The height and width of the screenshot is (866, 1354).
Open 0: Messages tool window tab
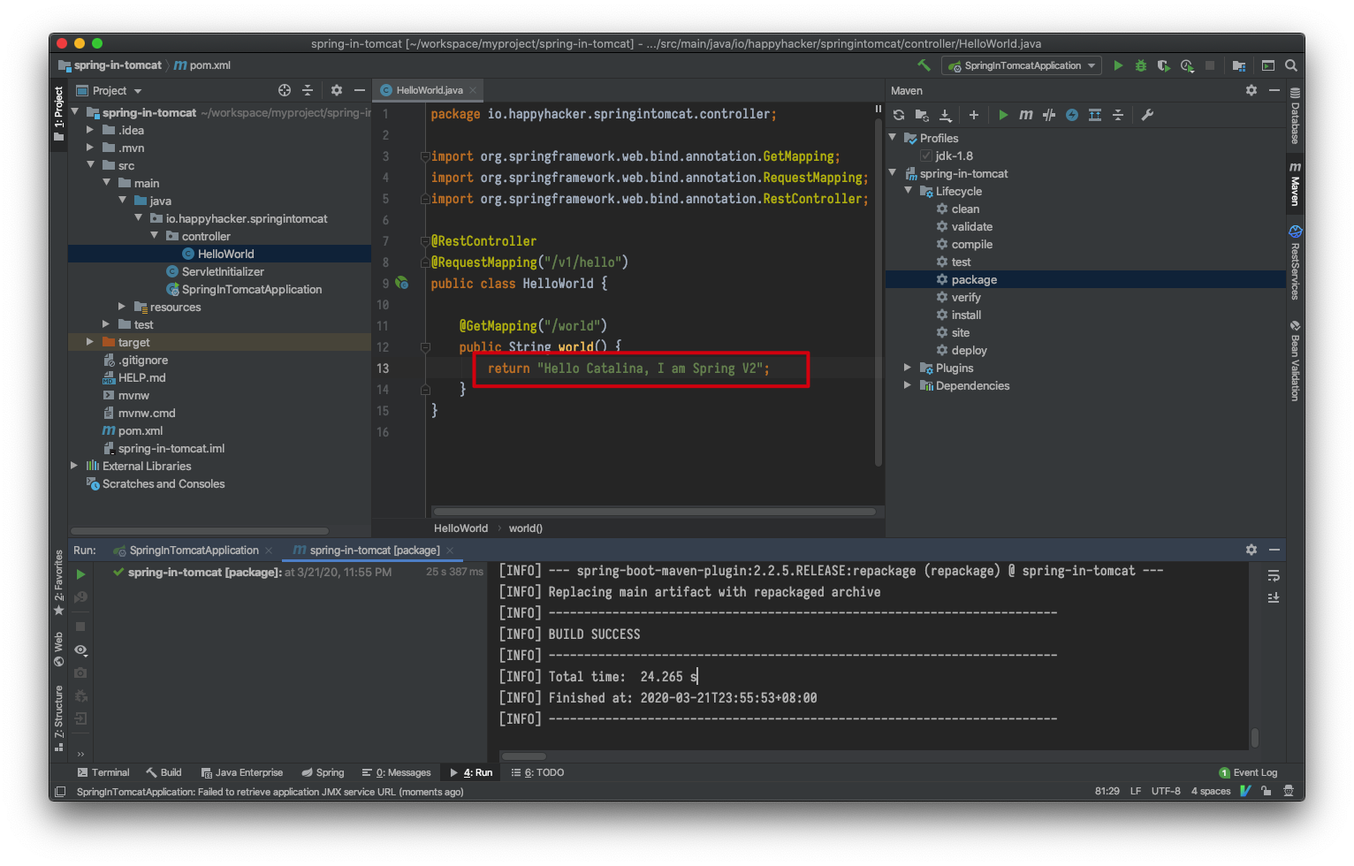tap(396, 772)
